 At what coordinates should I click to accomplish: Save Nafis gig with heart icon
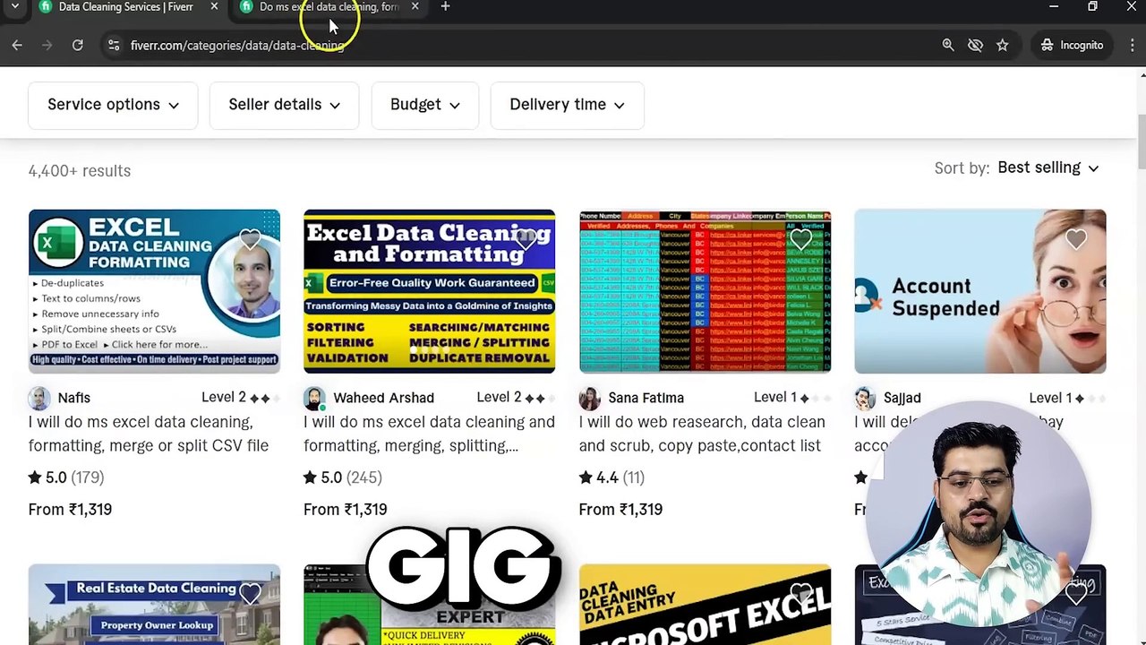tap(250, 239)
